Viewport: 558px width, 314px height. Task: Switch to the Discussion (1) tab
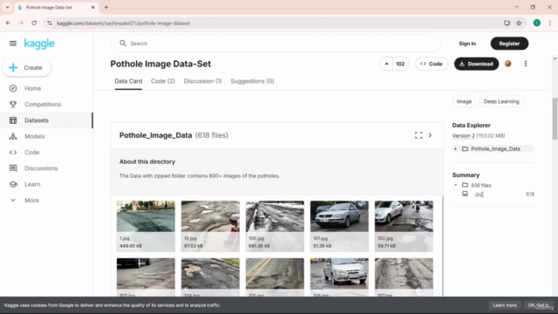point(202,81)
